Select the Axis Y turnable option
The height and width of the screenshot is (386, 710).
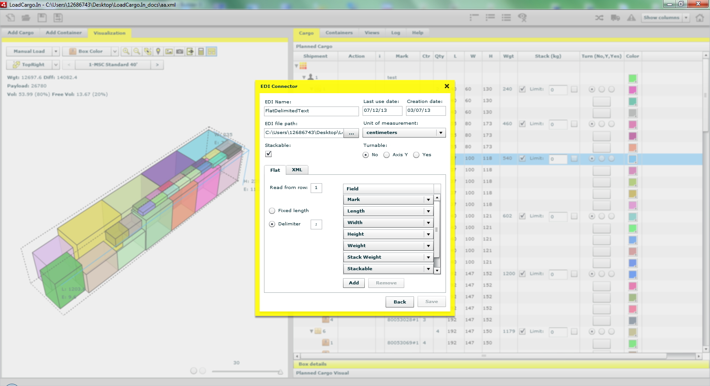pyautogui.click(x=387, y=155)
